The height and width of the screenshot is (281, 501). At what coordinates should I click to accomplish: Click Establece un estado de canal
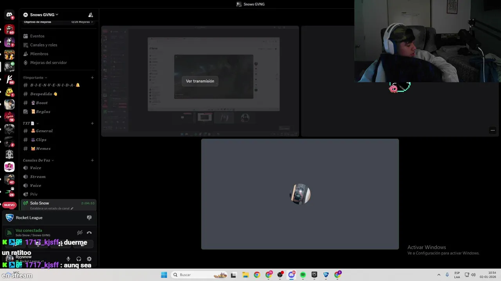pos(52,208)
